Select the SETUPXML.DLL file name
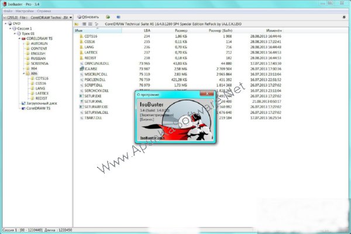This screenshot has height=234, width=351. tap(97, 112)
